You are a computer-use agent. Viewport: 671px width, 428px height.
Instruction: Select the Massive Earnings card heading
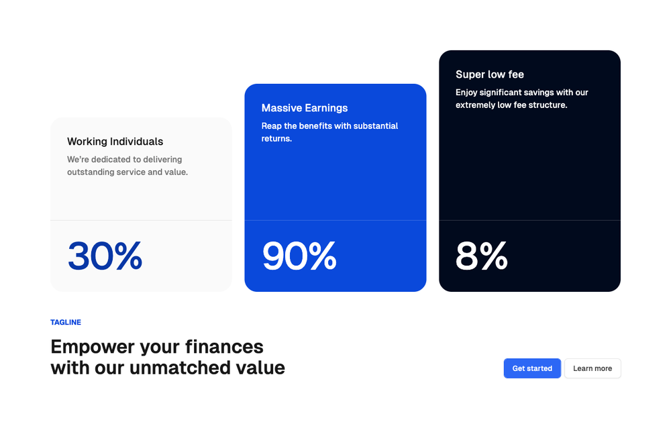[x=304, y=108]
